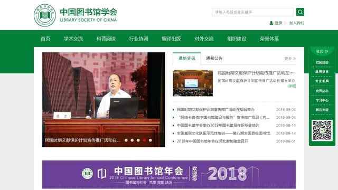The image size is (338, 190).
Task: Click the speaker slideshow photo
Action: 104,100
